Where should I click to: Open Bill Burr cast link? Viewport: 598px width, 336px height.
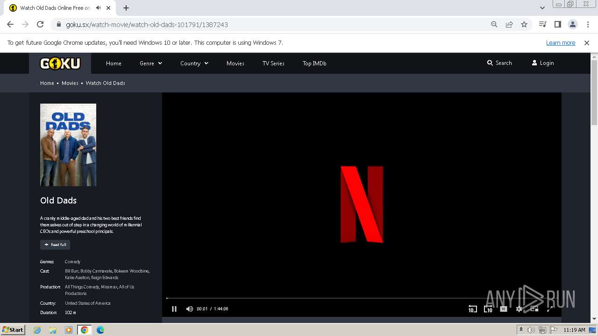point(71,271)
